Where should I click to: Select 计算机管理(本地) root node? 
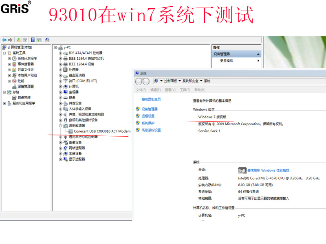[x=20, y=47]
